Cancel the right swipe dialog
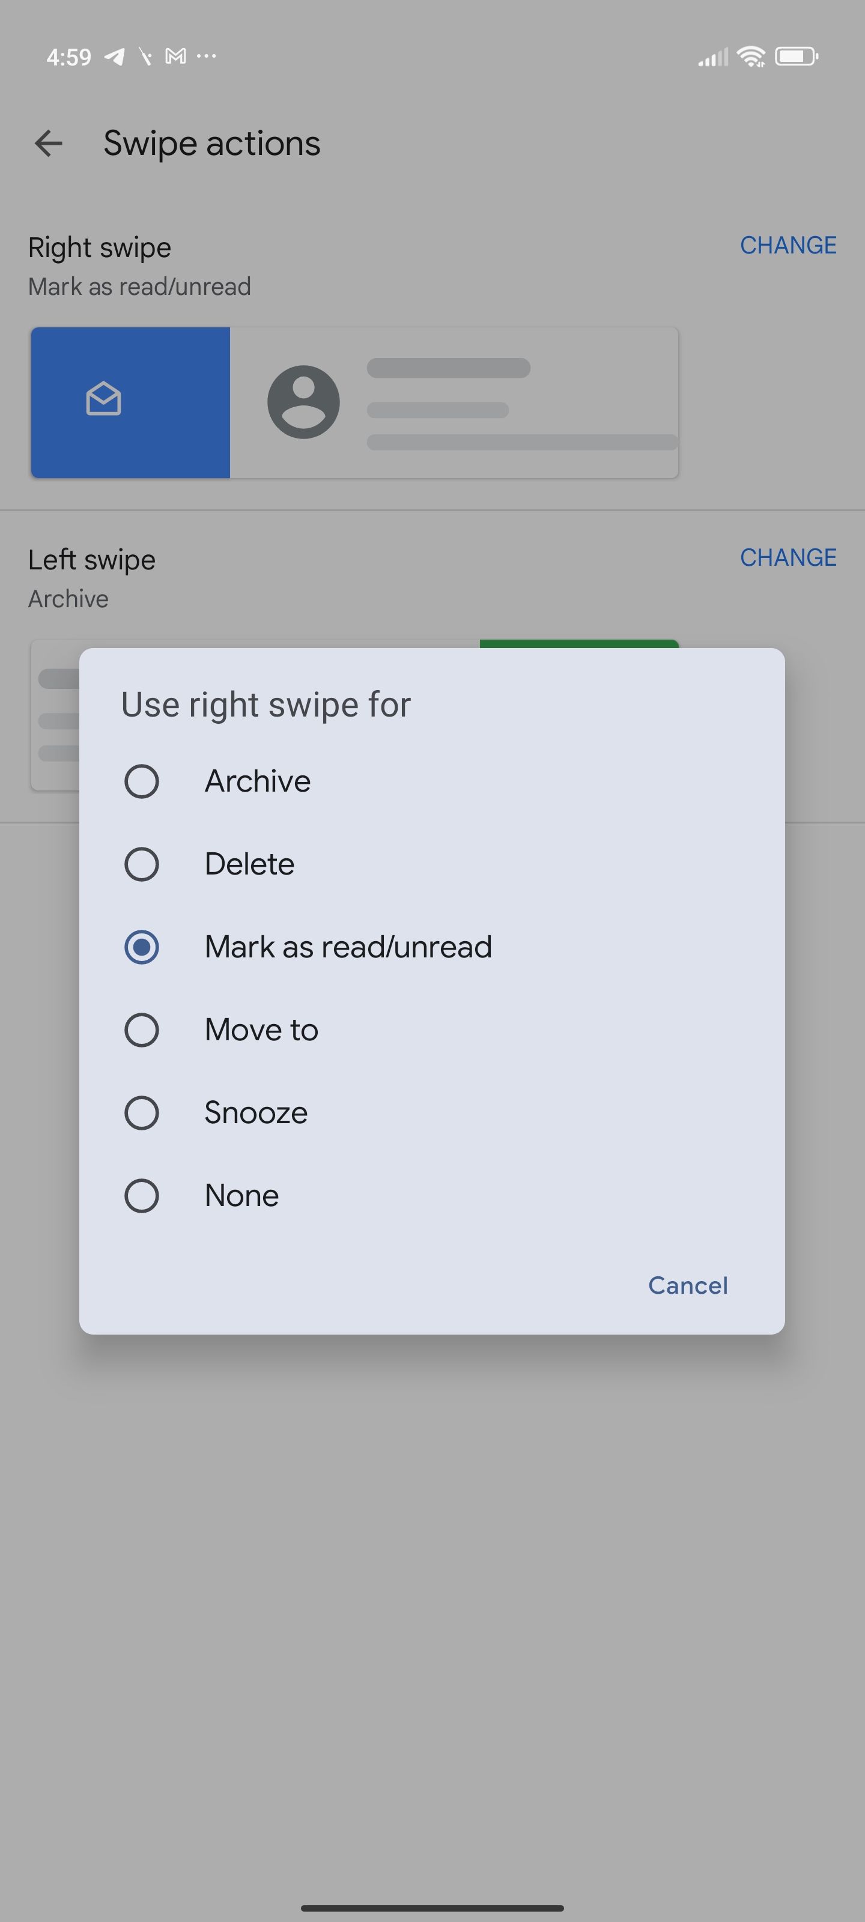Image resolution: width=865 pixels, height=1922 pixels. (x=687, y=1285)
